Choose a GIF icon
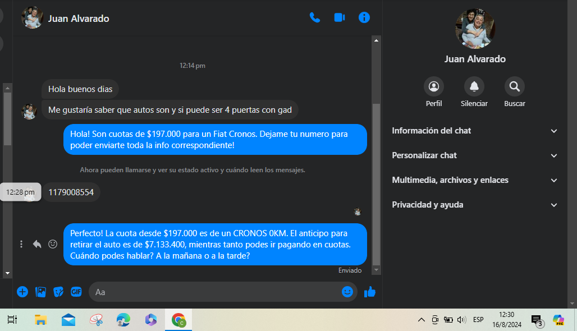Screen dimensions: 577x331 76,292
